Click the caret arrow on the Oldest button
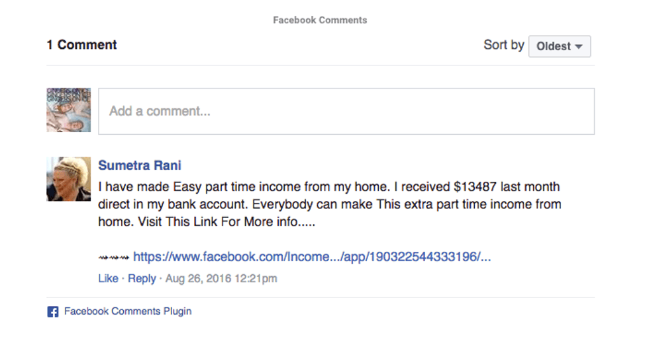Image resolution: width=649 pixels, height=351 pixels. (x=579, y=46)
